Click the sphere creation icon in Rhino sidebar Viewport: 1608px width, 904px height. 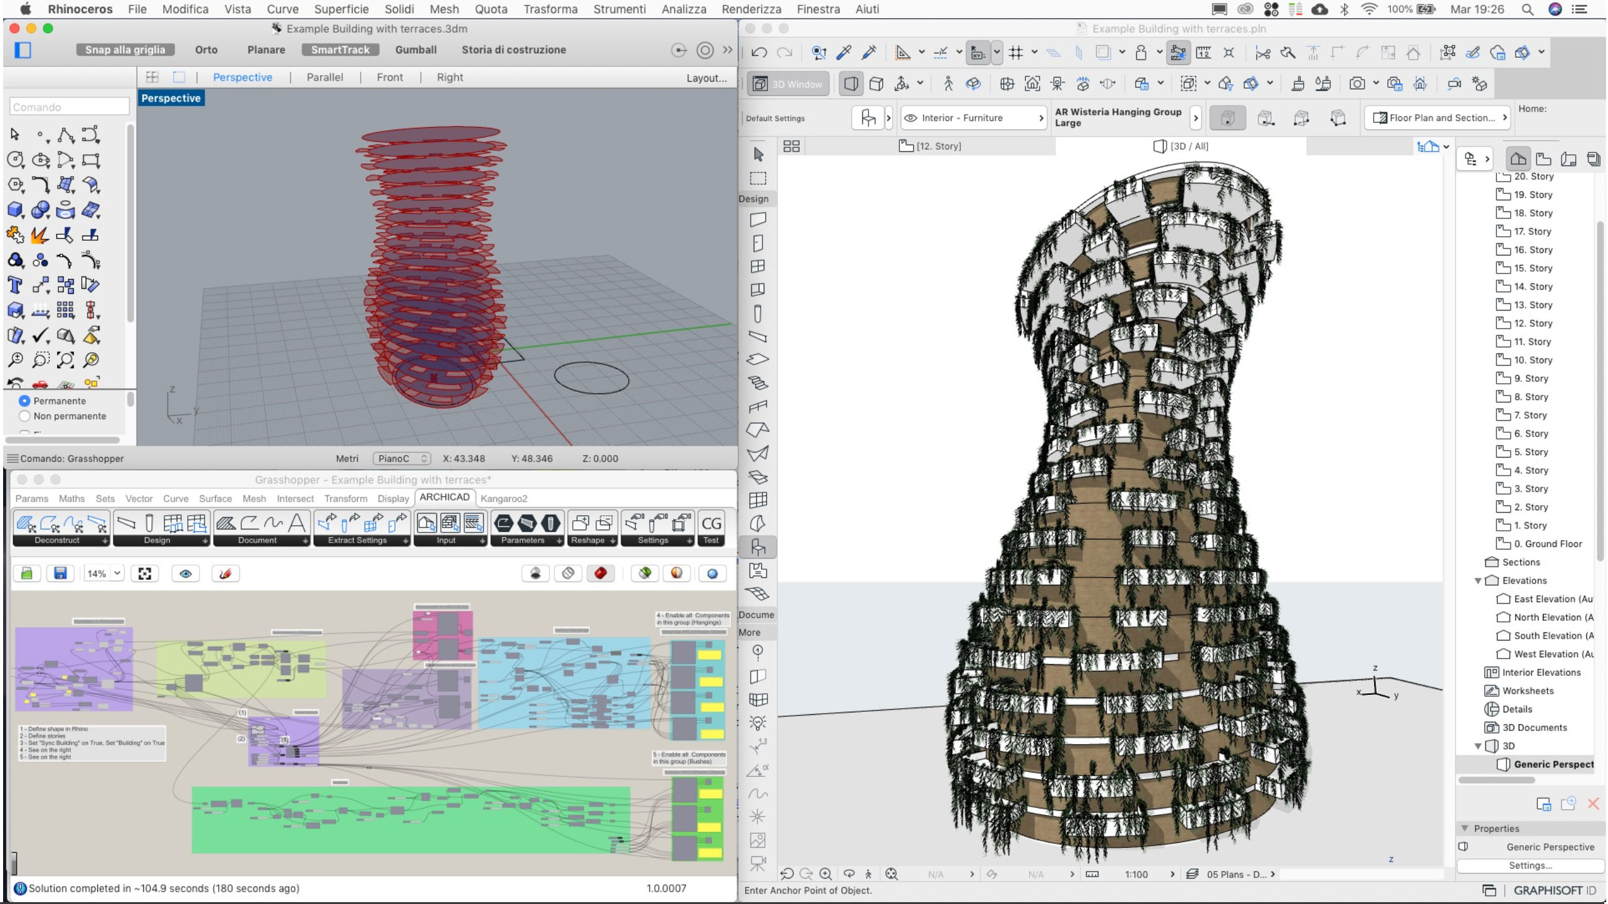coord(40,210)
